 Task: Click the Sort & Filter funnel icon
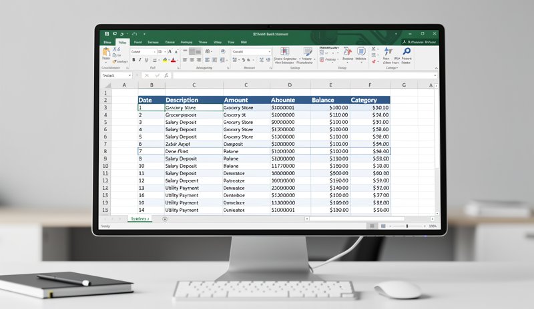[388, 51]
